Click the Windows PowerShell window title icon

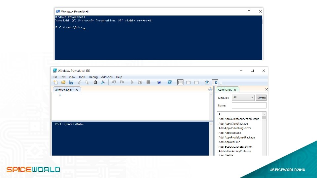[57, 12]
